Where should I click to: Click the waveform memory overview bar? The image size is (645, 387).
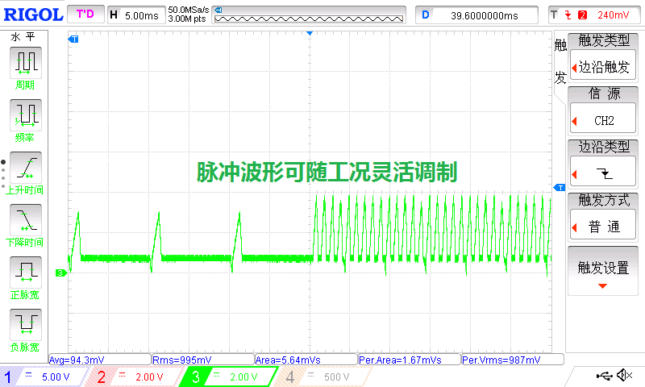(310, 15)
